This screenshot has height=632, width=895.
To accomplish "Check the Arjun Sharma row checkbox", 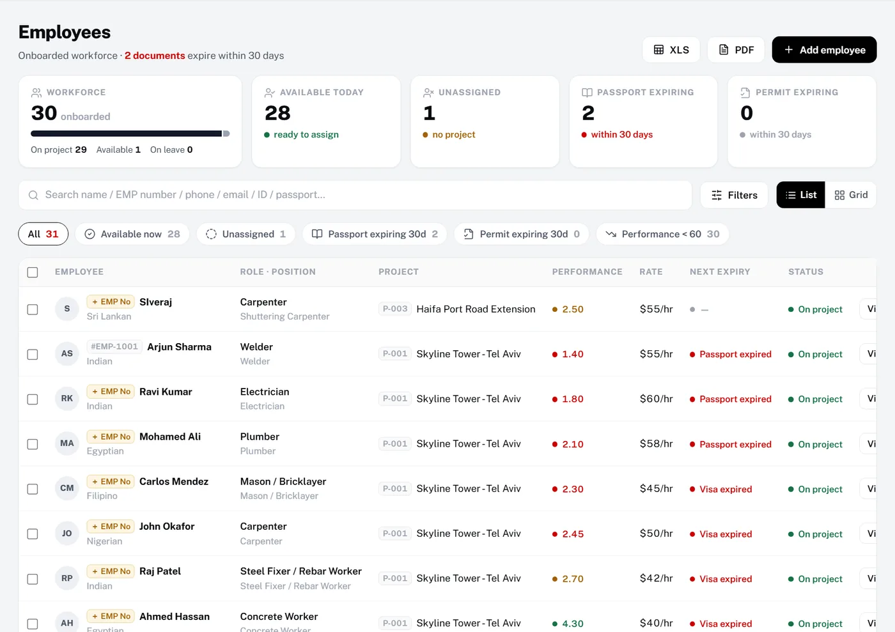I will (33, 354).
